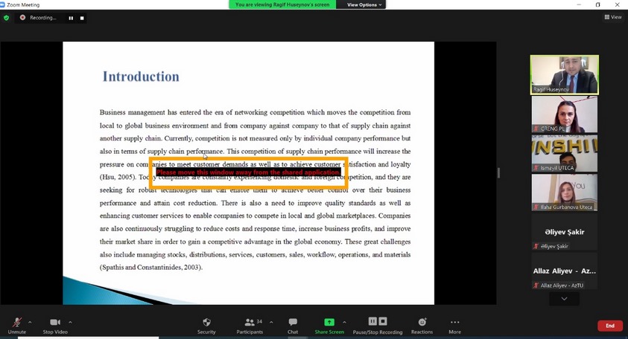Open the Security options

(x=206, y=323)
